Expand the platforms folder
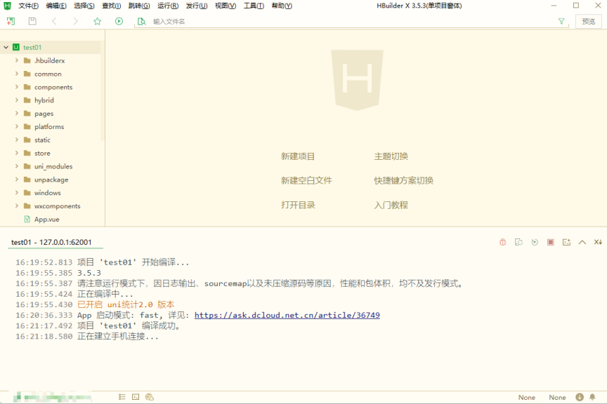Viewport: 607px width, 404px height. (x=17, y=126)
